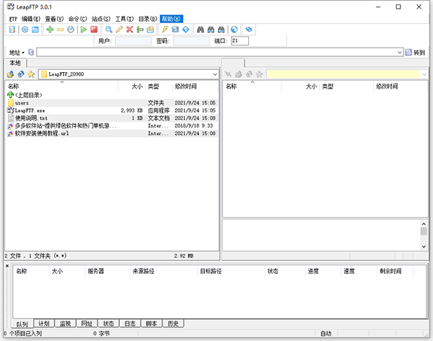Click the 转到 go button
433x341 pixels.
click(415, 53)
